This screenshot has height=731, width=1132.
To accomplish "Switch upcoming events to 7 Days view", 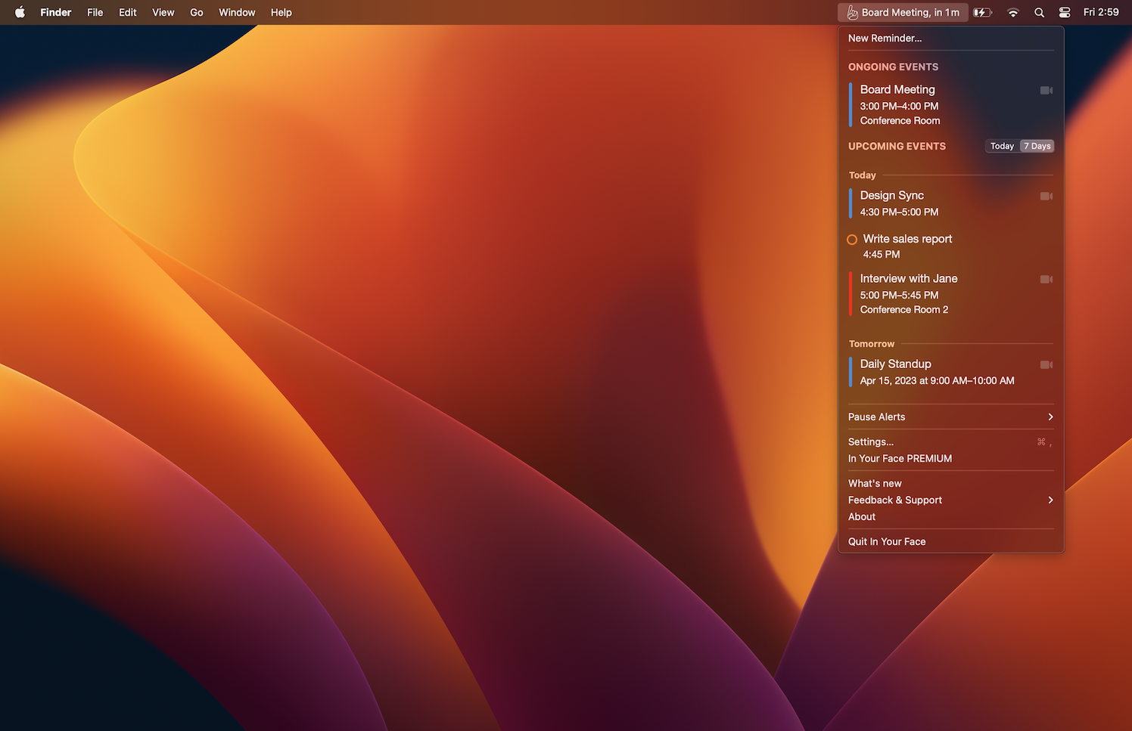I will tap(1037, 147).
